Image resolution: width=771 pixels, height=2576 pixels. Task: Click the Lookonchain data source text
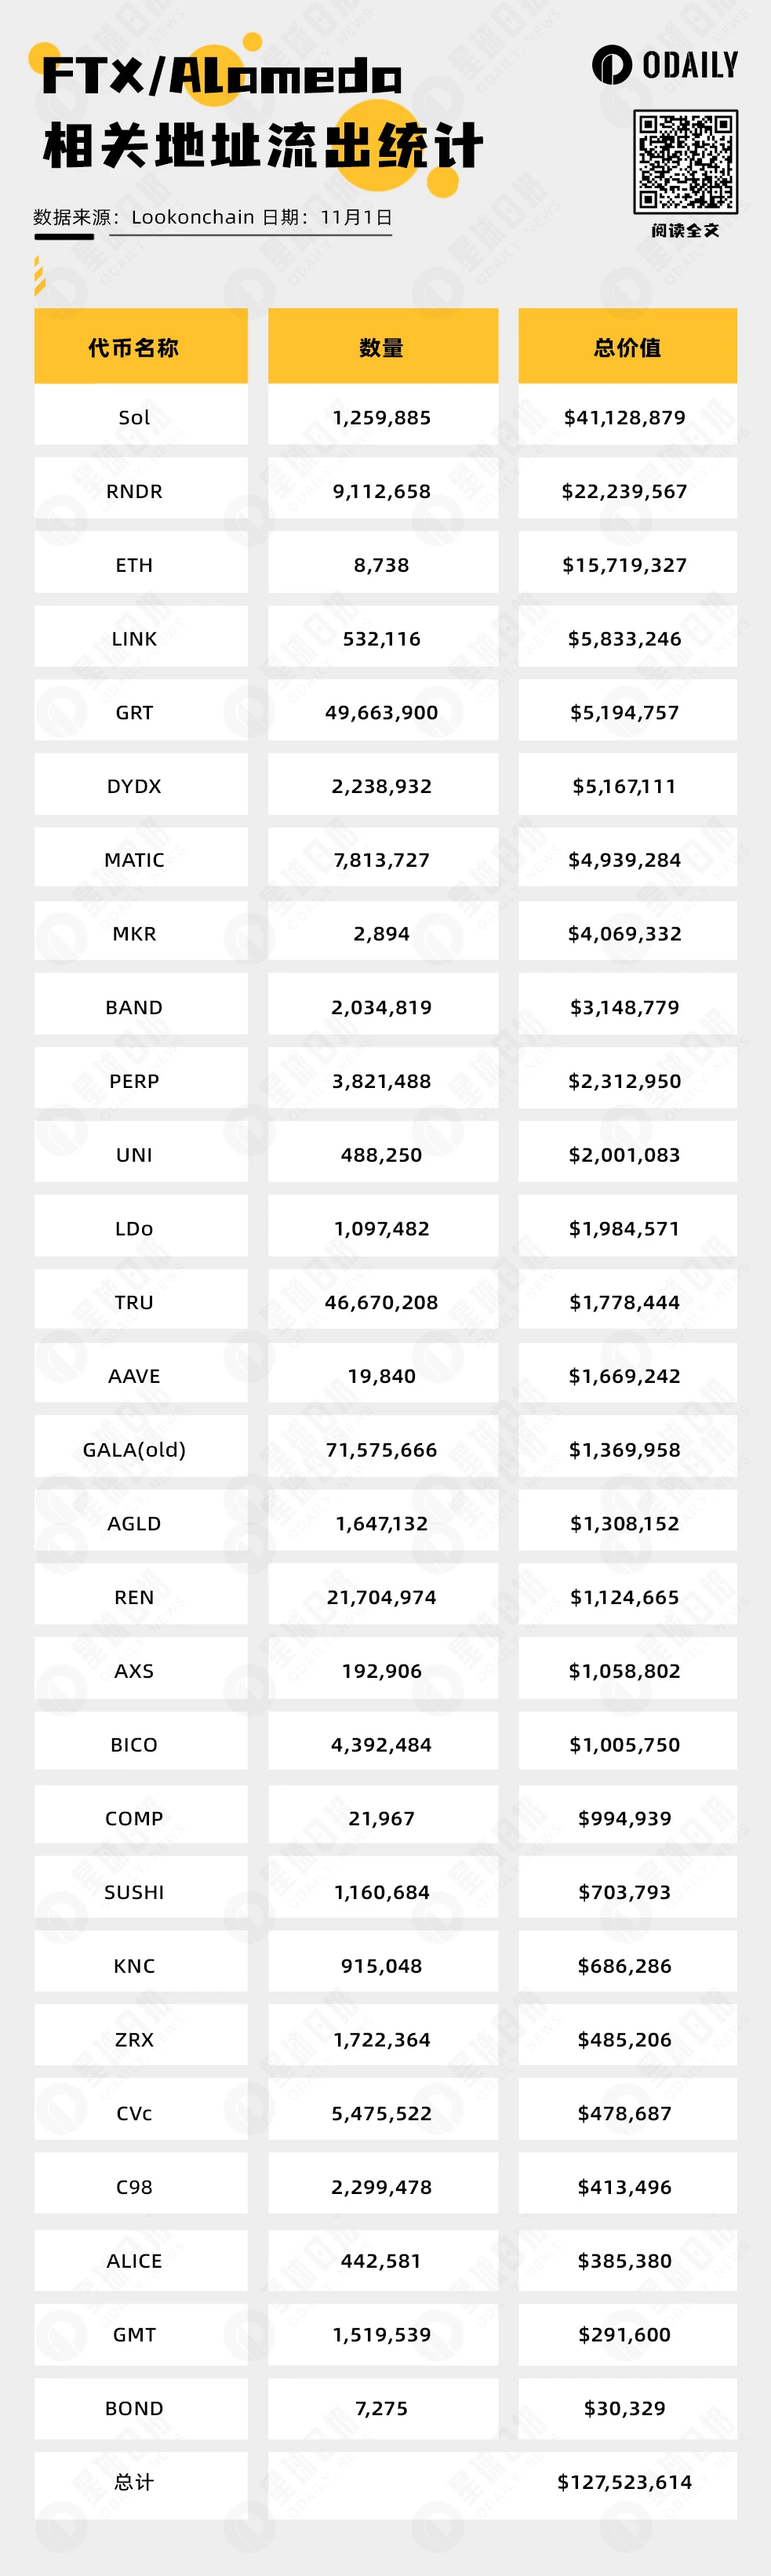(192, 217)
